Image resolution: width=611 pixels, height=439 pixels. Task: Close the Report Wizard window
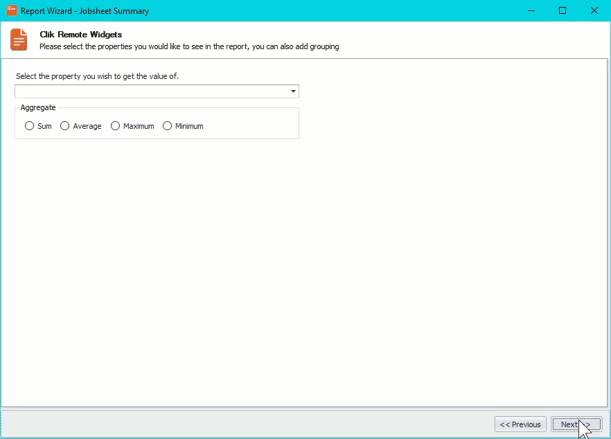click(593, 10)
